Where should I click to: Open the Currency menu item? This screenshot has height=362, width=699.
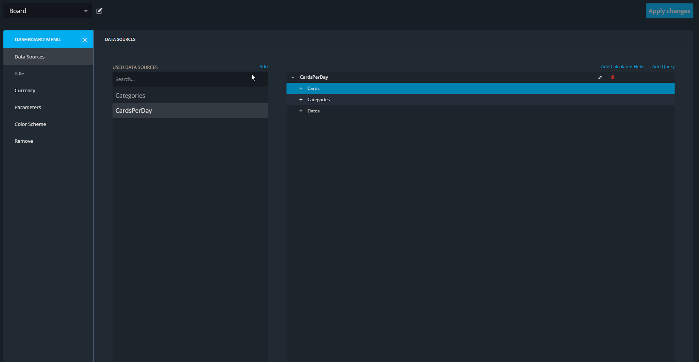pos(48,90)
